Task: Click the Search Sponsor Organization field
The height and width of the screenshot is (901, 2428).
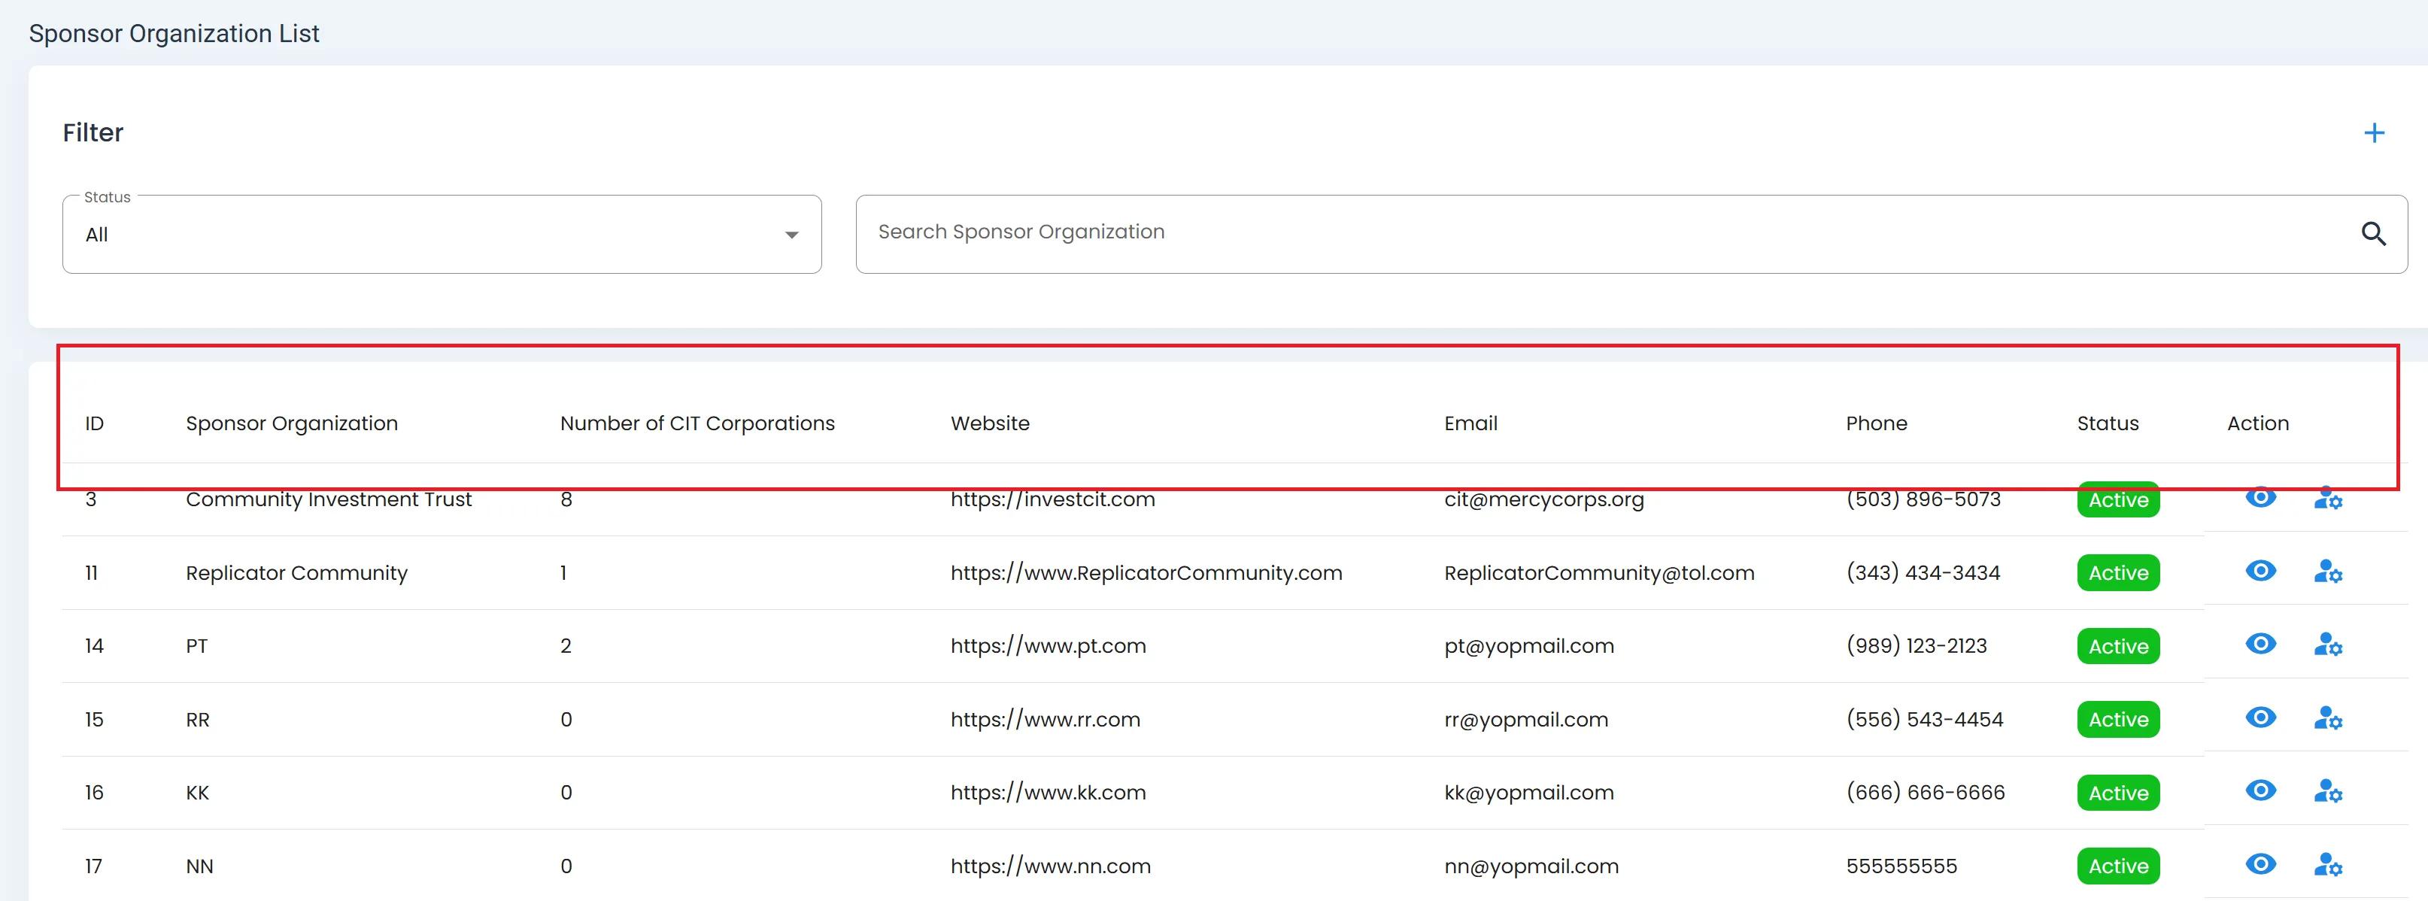Action: click(x=1602, y=233)
